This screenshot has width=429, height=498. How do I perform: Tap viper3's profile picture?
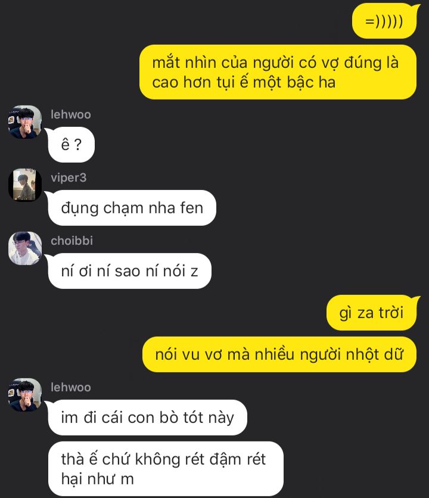tap(25, 185)
